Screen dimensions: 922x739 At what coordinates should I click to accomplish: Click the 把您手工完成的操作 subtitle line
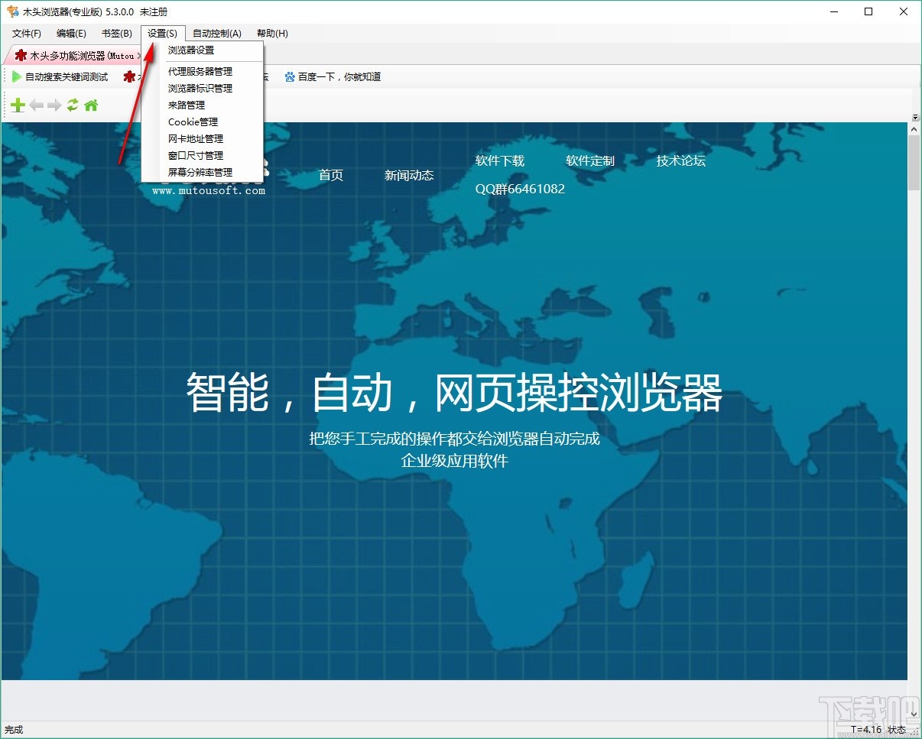[454, 439]
